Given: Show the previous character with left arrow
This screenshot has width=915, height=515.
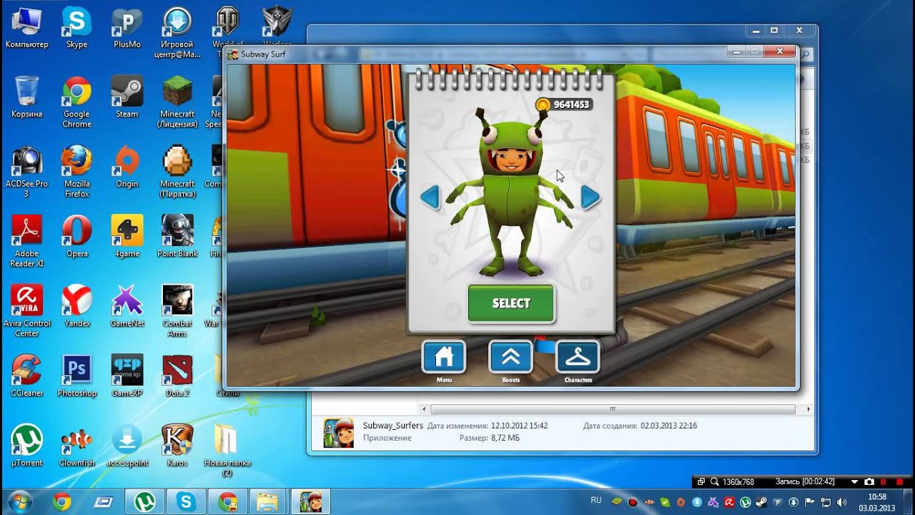Looking at the screenshot, I should 430,197.
